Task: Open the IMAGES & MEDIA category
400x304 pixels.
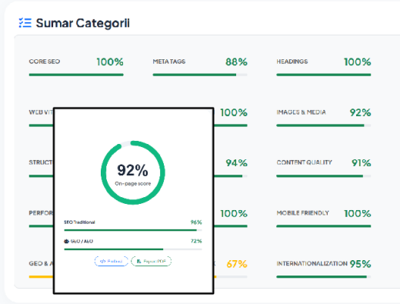Action: tap(301, 112)
